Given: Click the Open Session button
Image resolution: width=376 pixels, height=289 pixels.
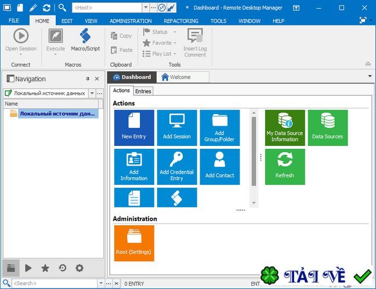Looking at the screenshot, I should point(20,39).
